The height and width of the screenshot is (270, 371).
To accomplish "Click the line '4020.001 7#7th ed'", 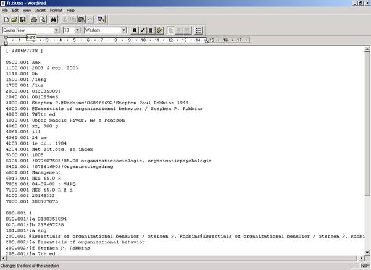I will pyautogui.click(x=30, y=114).
